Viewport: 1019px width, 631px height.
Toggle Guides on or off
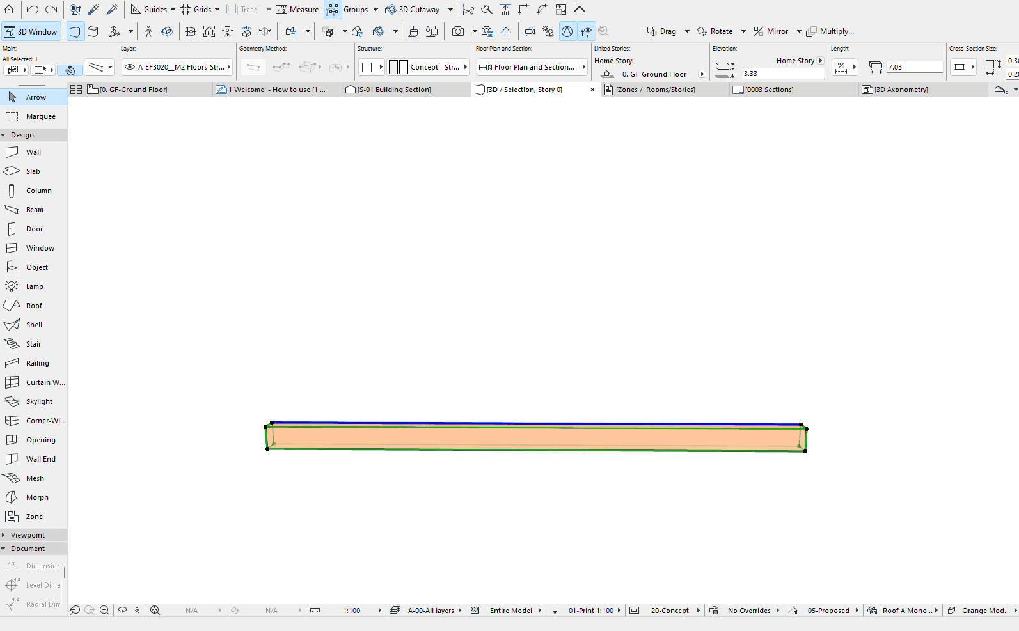click(x=148, y=10)
